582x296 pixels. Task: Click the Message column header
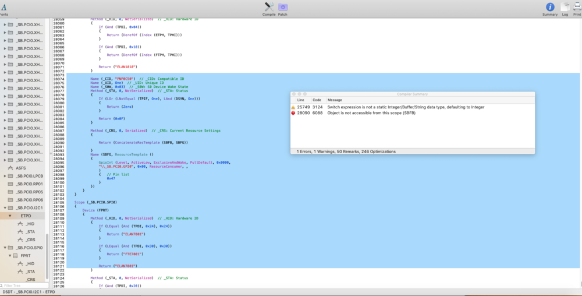tap(335, 100)
